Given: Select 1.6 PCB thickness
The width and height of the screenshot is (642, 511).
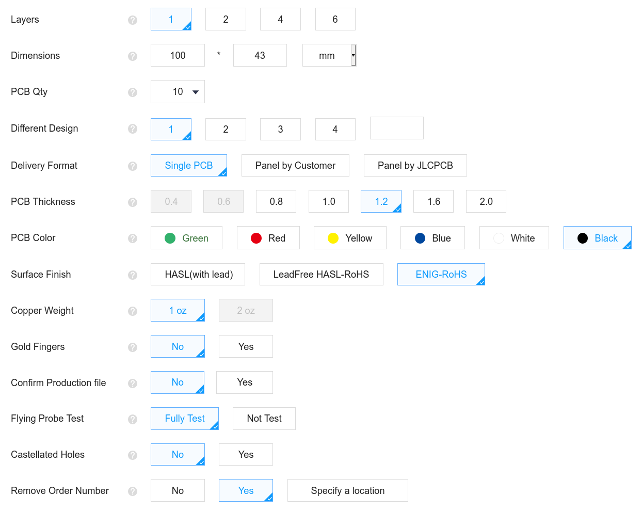Looking at the screenshot, I should 434,201.
